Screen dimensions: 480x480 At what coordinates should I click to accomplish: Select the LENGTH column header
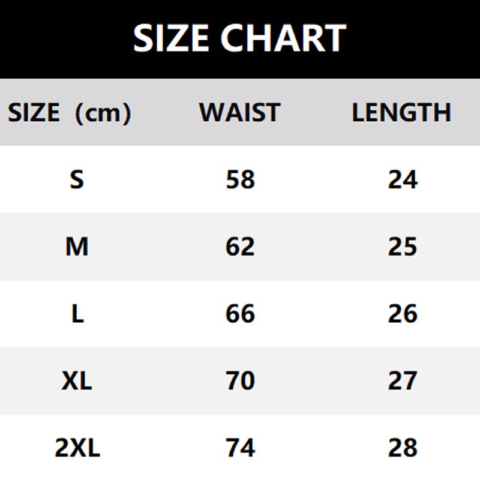(401, 113)
